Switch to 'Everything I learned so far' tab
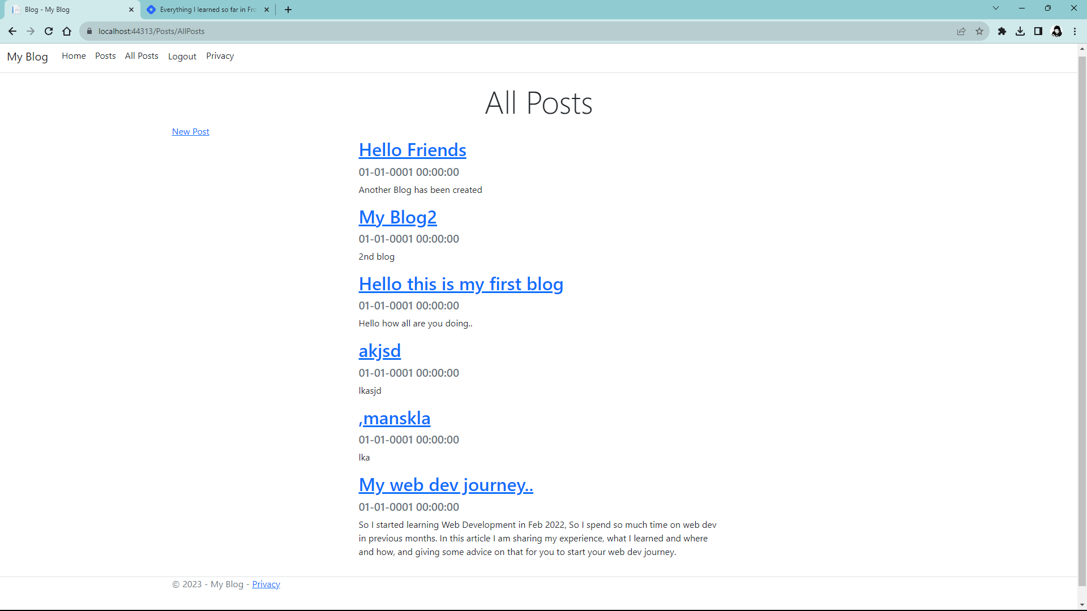 tap(207, 10)
